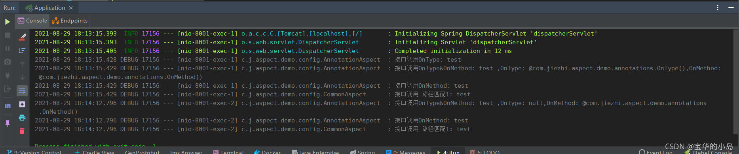This screenshot has width=739, height=154.
Task: Click the exec-2 CommonAspect logger name
Action: tap(304, 129)
